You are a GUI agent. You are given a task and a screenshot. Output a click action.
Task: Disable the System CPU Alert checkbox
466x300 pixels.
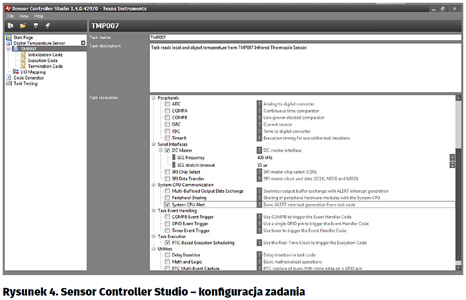(167, 205)
